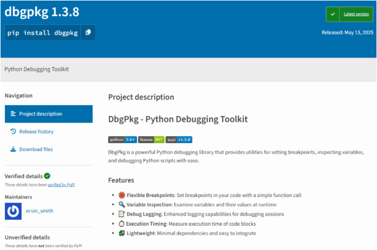The width and height of the screenshot is (377, 250).
Task: Click the Execution Timing feature text
Action: (191, 224)
